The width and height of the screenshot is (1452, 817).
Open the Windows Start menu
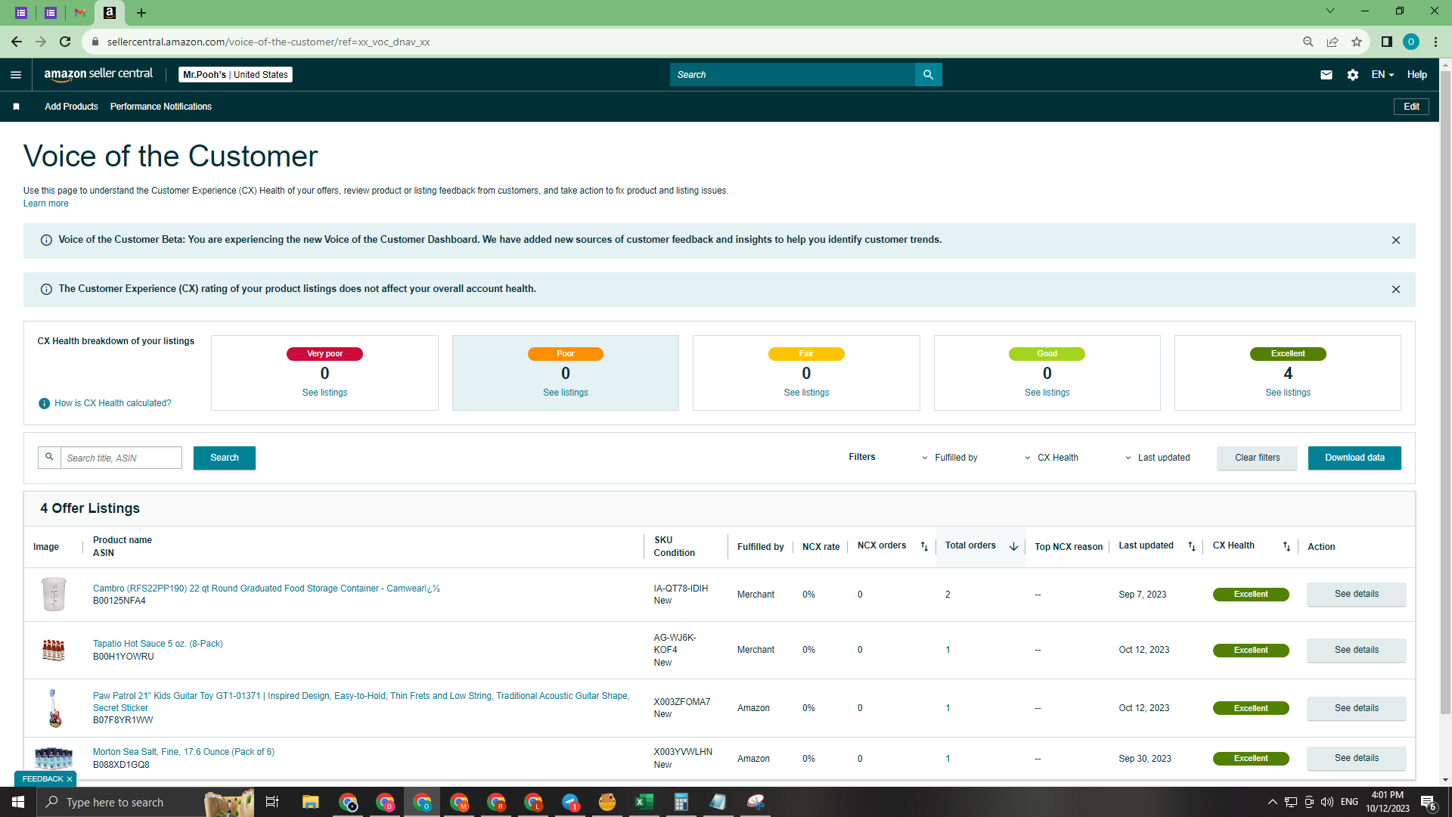(18, 802)
